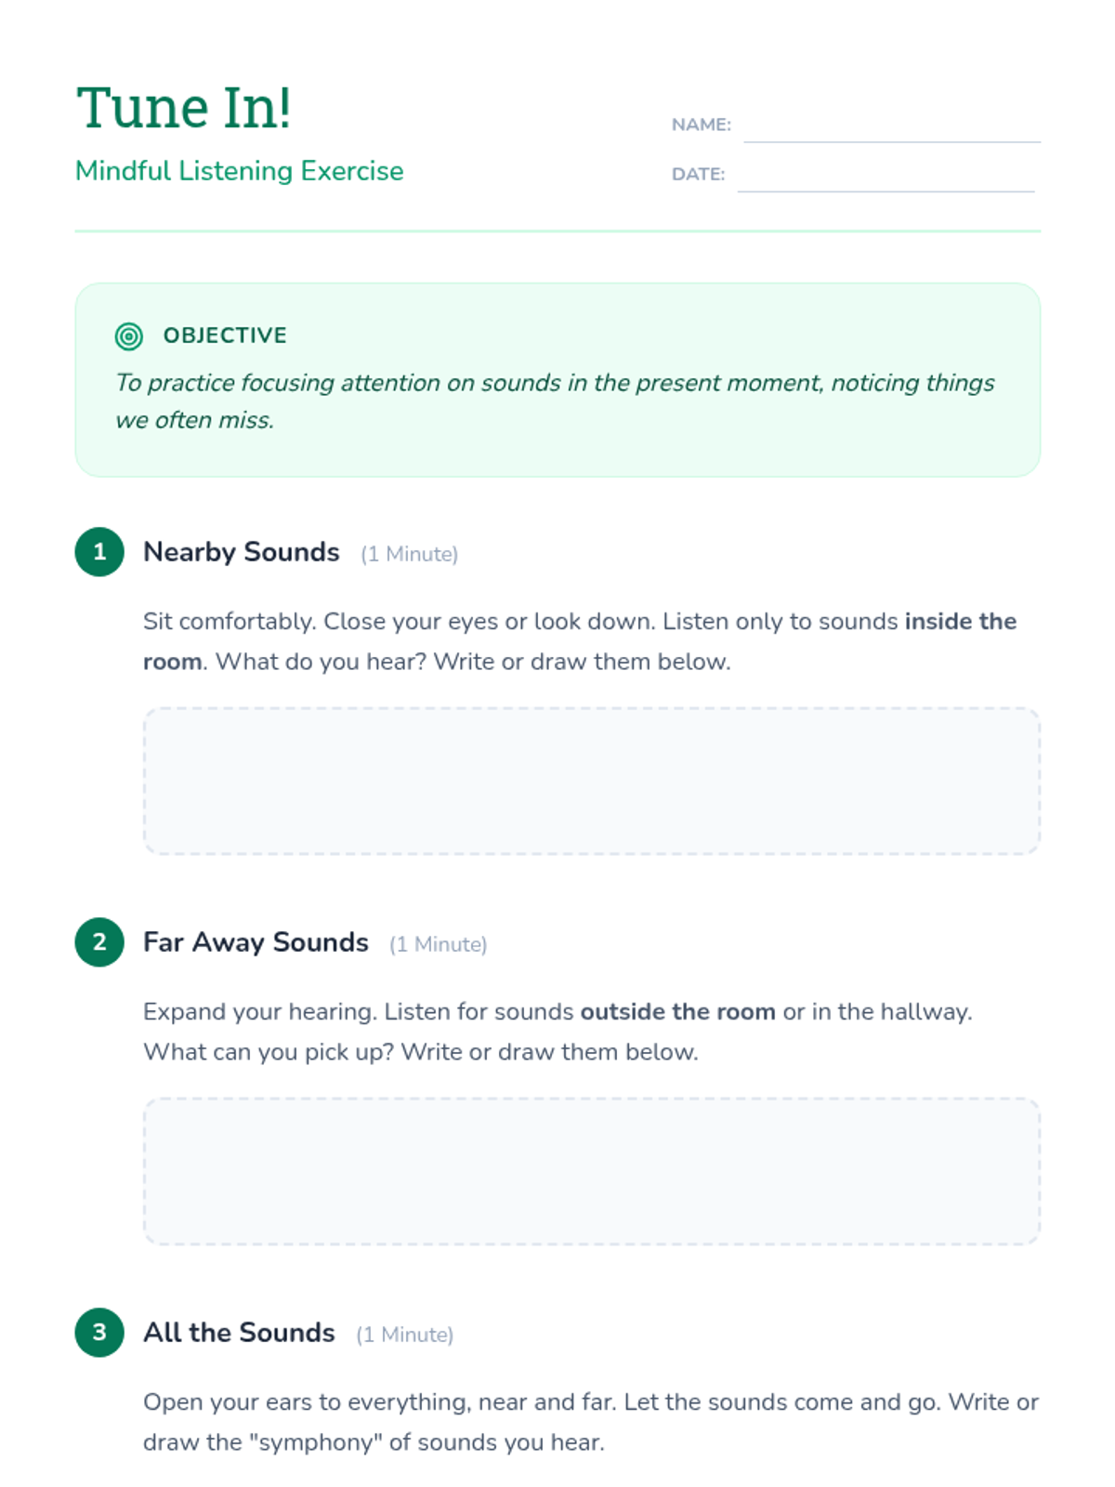Click the (1 Minute) label beside Far Away Sounds

point(439,944)
